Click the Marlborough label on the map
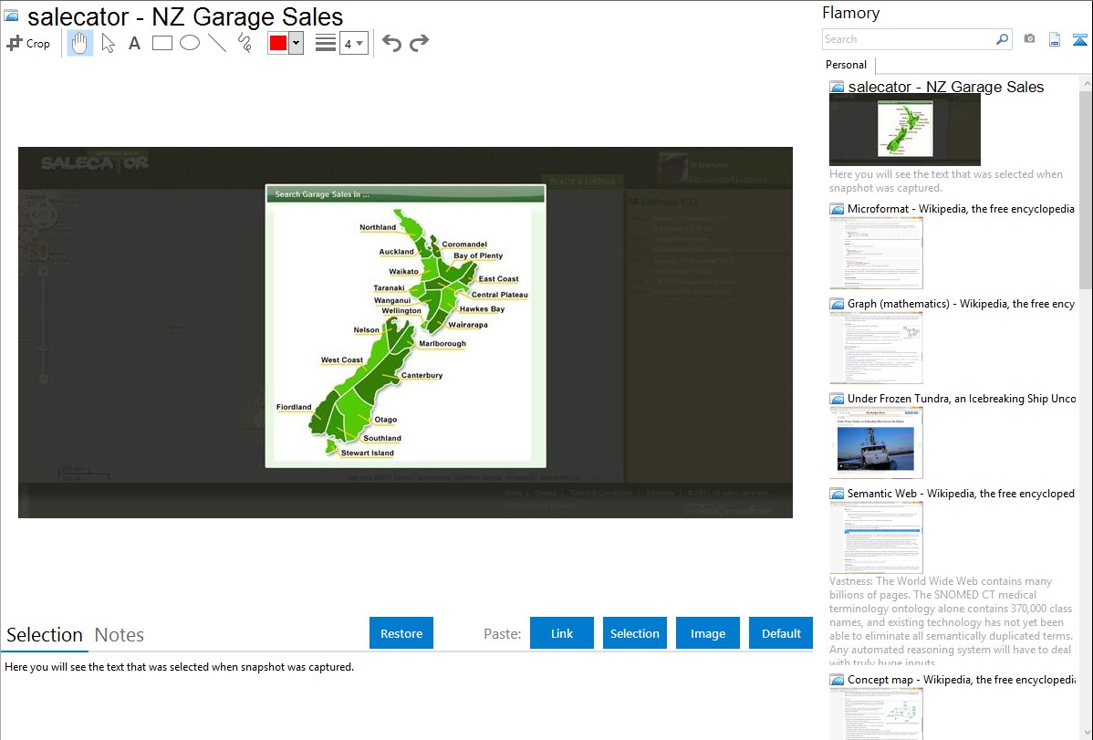 [x=442, y=344]
